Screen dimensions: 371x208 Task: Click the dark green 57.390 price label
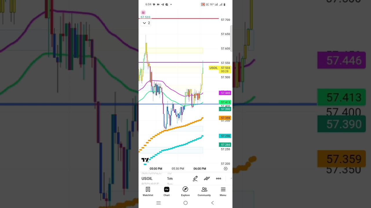coord(225,109)
